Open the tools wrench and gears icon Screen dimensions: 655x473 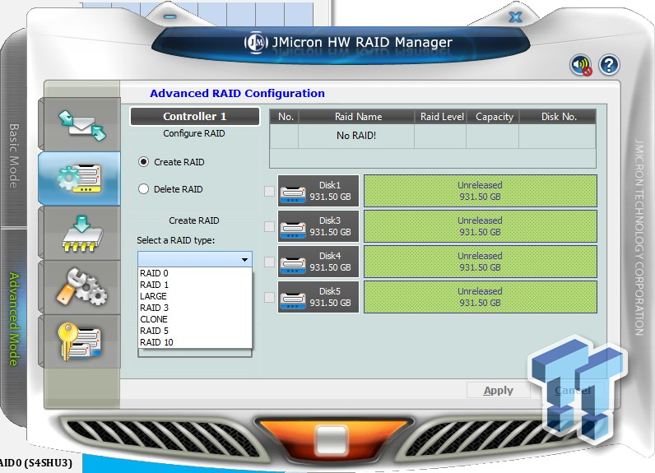tap(80, 286)
